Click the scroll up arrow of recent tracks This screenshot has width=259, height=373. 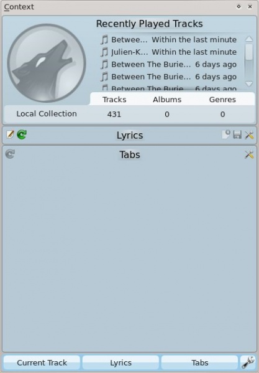click(249, 39)
